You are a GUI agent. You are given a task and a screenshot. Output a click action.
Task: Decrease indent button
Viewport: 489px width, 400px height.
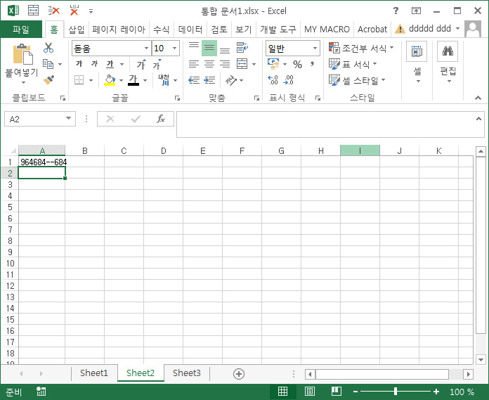click(194, 80)
